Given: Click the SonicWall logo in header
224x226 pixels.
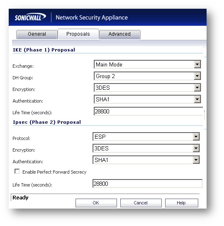Looking at the screenshot, I should (30, 17).
